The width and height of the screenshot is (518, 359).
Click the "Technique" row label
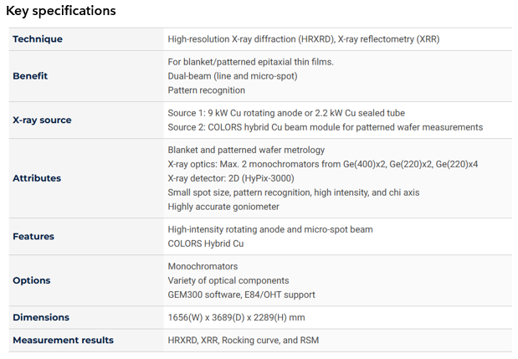click(38, 39)
